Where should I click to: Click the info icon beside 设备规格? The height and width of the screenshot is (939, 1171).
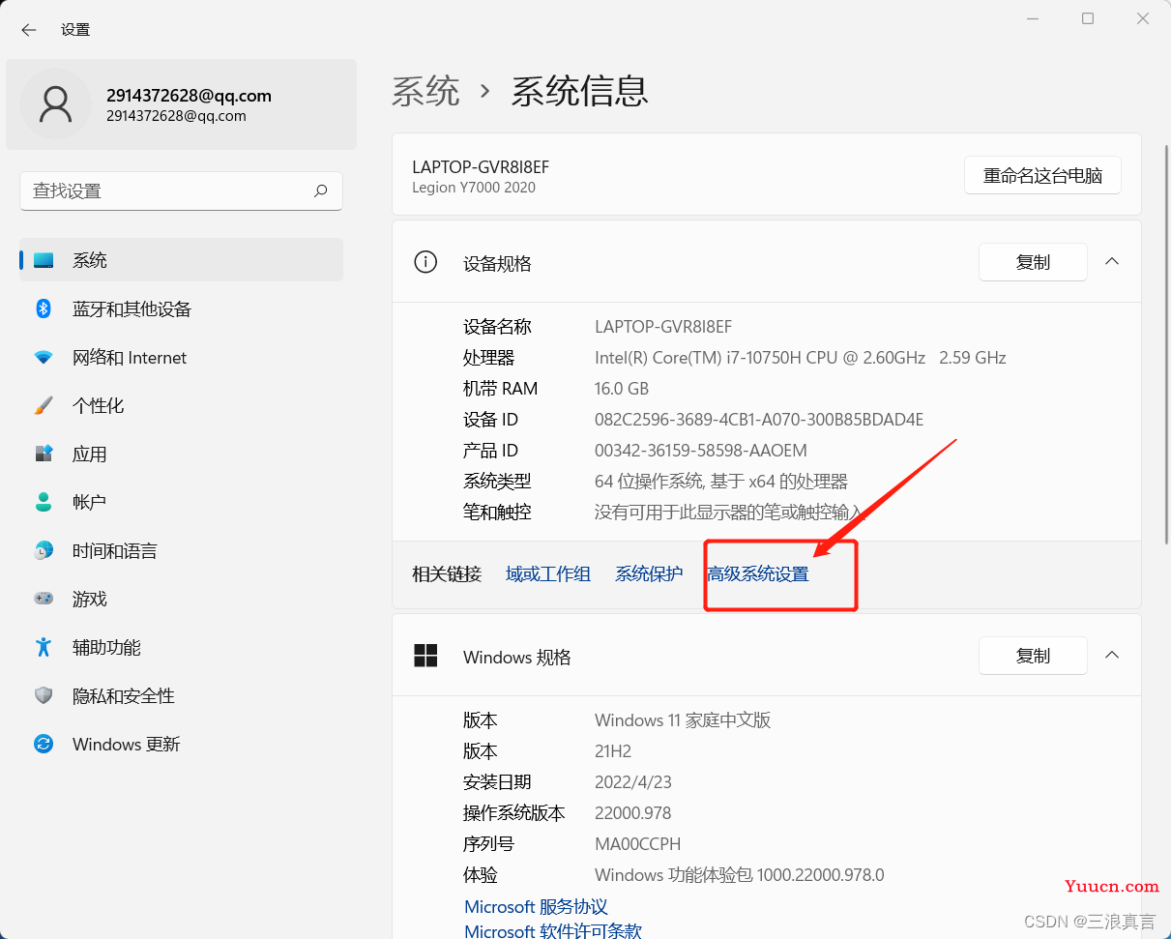click(425, 262)
